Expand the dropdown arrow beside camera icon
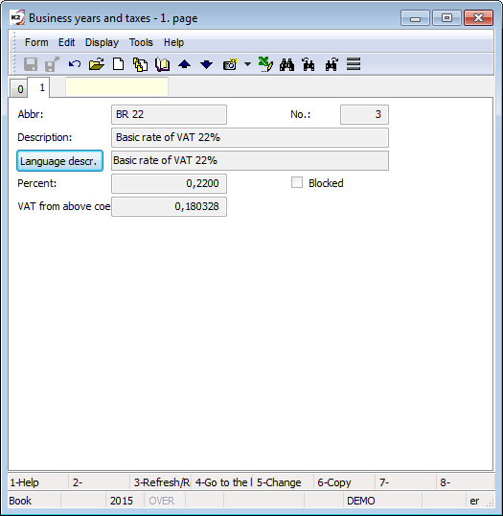The image size is (503, 516). [x=247, y=64]
